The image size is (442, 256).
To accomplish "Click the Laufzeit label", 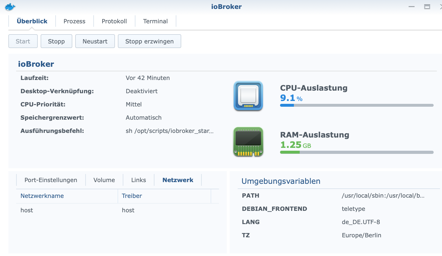I will pos(35,78).
